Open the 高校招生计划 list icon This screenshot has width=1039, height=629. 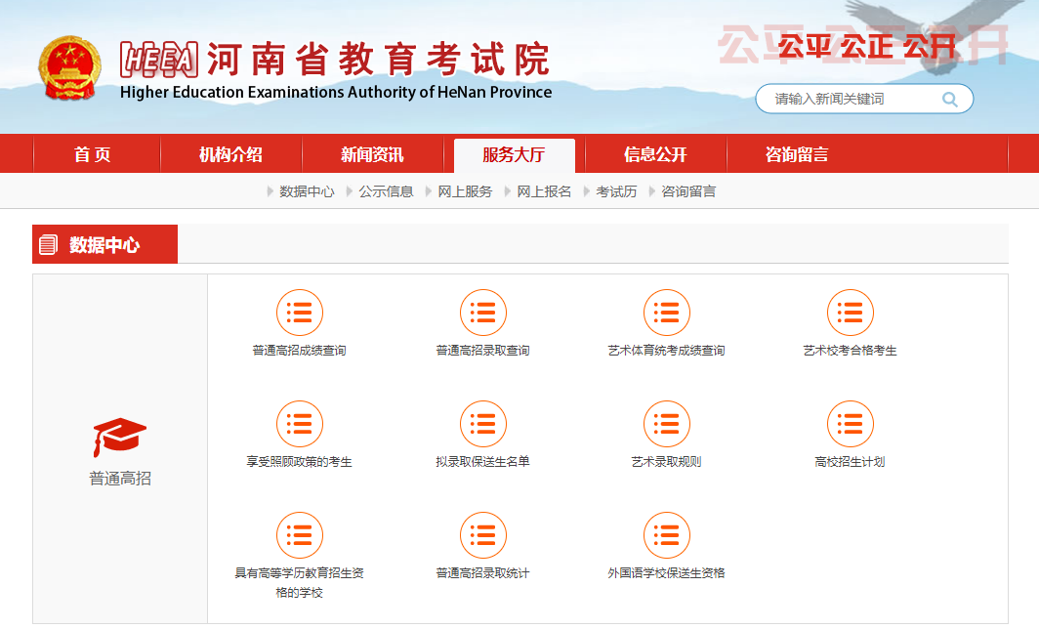[x=851, y=424]
